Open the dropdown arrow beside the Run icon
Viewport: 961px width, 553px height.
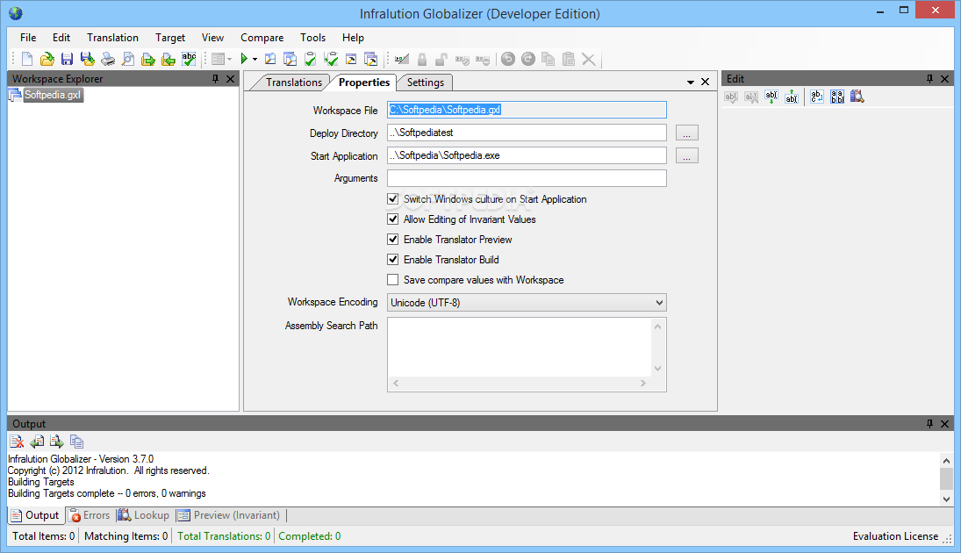tap(255, 60)
